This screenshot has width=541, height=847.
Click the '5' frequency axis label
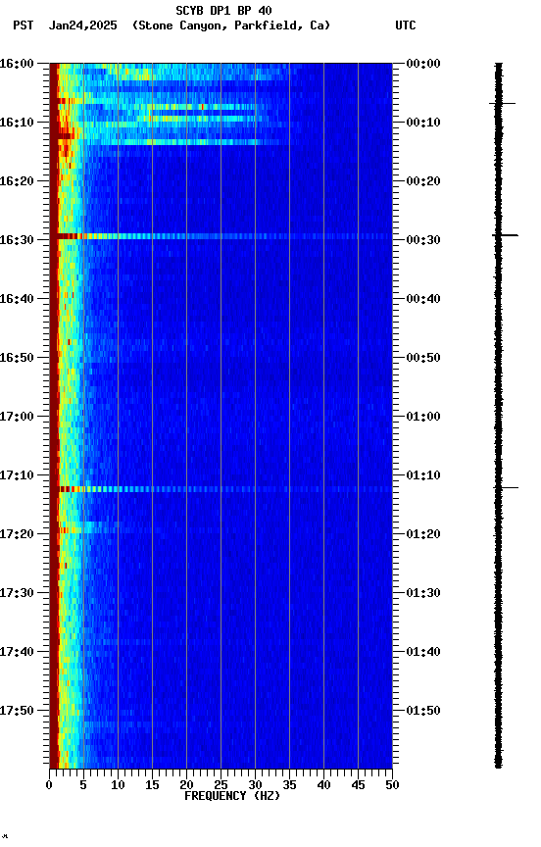point(83,785)
